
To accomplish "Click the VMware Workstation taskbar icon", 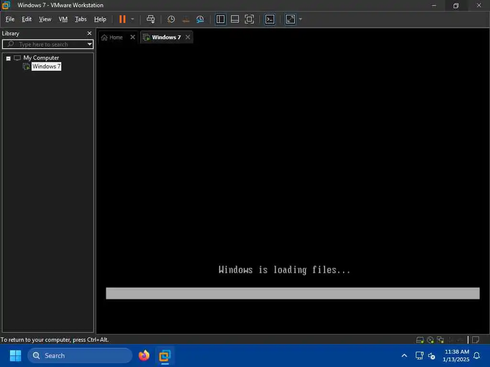I will pos(165,356).
